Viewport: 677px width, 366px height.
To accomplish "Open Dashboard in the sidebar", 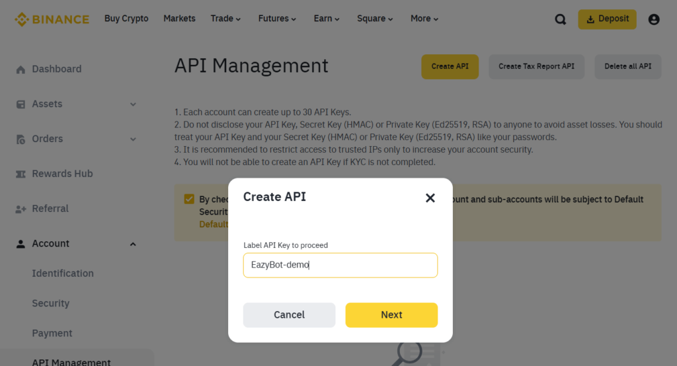I will coord(57,69).
